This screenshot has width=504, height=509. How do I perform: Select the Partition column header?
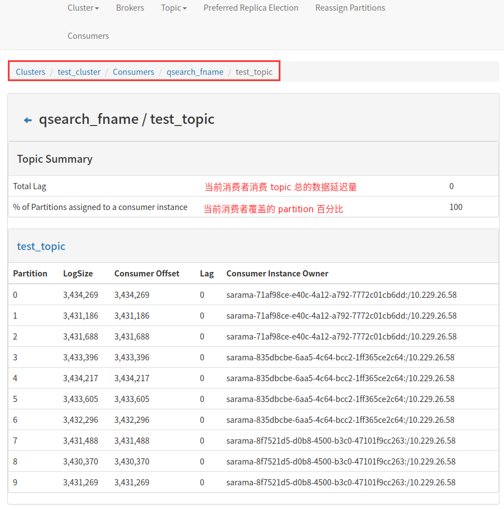coord(30,273)
